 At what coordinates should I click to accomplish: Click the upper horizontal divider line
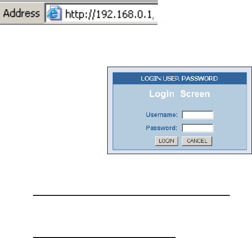point(131,195)
